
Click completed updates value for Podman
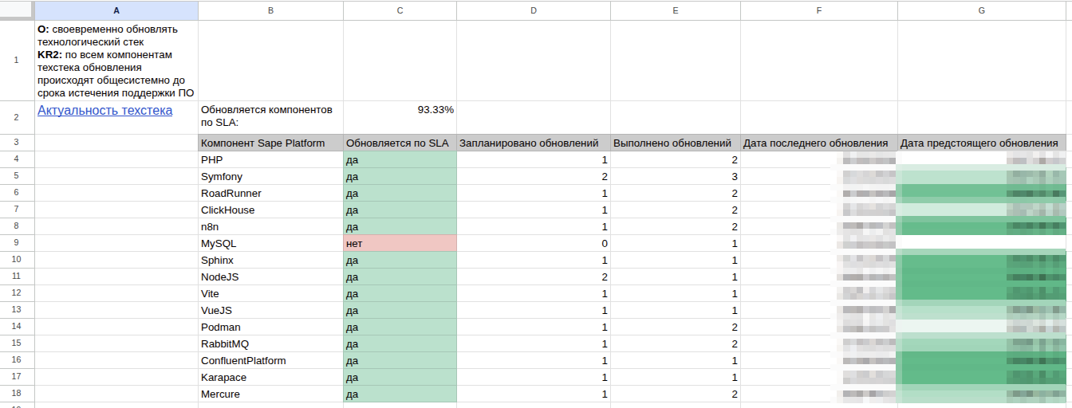676,327
